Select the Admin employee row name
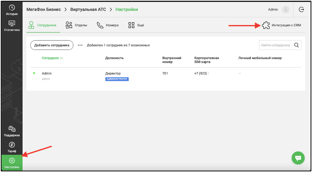 pyautogui.click(x=47, y=74)
